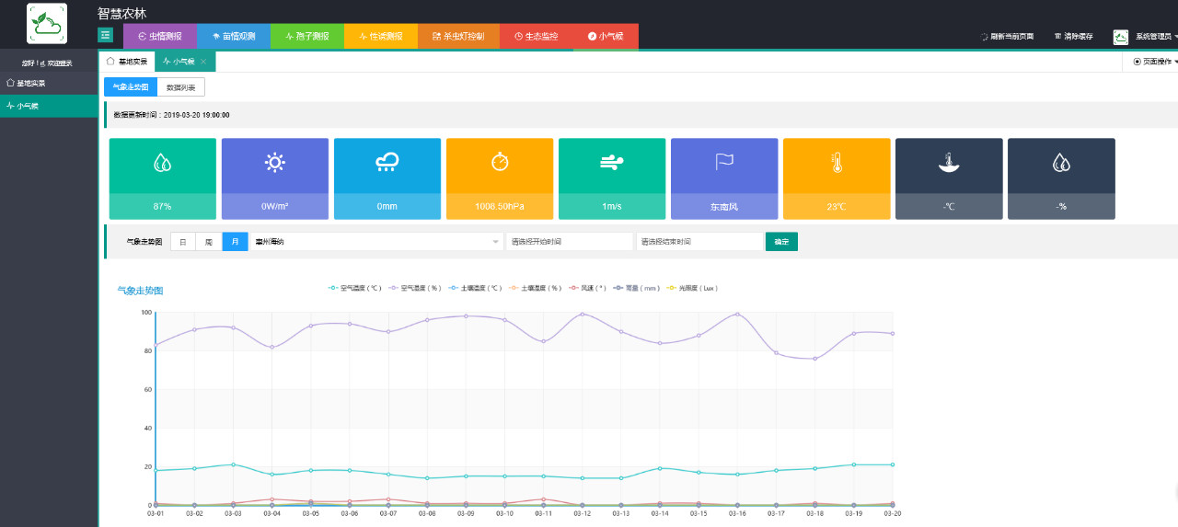Open the 性诱测报 top menu

pyautogui.click(x=380, y=36)
